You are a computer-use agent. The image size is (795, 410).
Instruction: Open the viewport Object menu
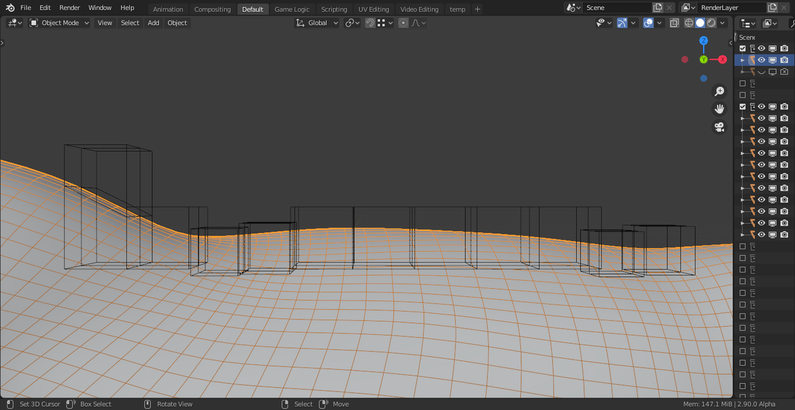pos(177,23)
